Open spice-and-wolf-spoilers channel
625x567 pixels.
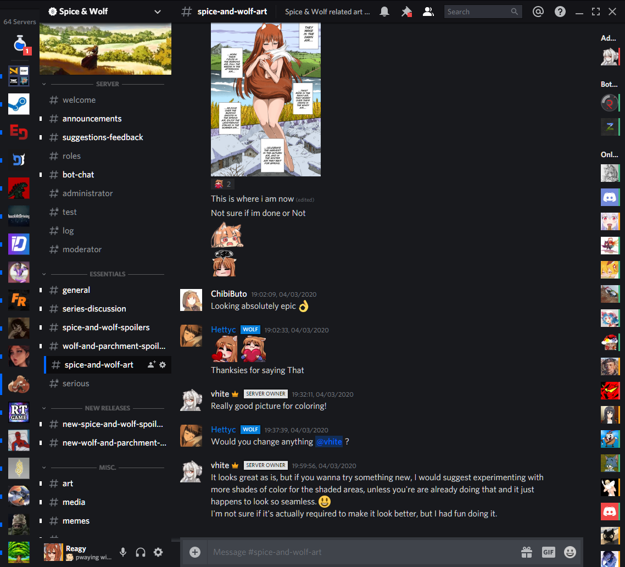click(107, 327)
